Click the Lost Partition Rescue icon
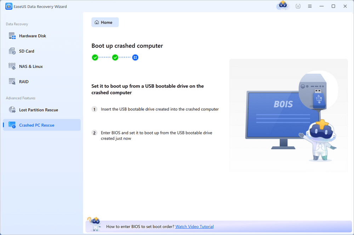 [12, 110]
